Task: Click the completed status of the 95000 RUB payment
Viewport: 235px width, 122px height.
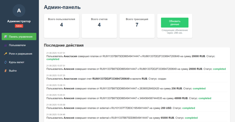Action: point(191,118)
